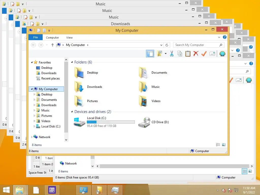Expand Local Disk (C:) tree node
Viewport: 260px width, 195px height.
pyautogui.click(x=34, y=126)
